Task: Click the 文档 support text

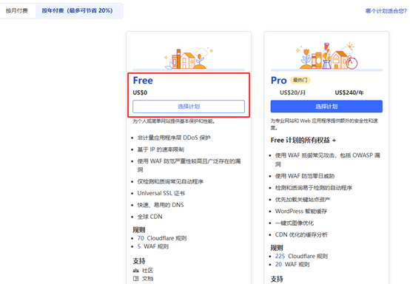Action: tap(147, 279)
